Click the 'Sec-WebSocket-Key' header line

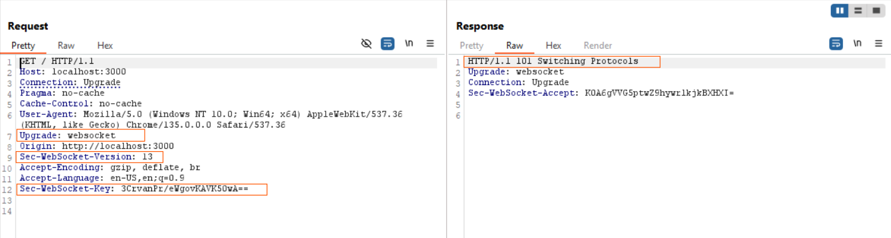pyautogui.click(x=134, y=189)
